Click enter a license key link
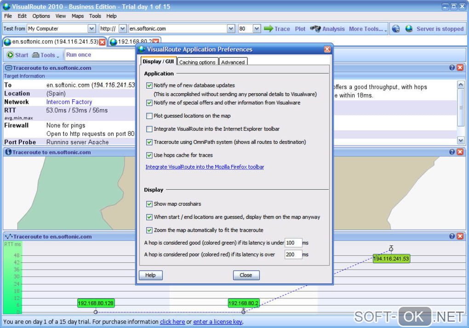Screen dimensions: 469x328 point(217,322)
